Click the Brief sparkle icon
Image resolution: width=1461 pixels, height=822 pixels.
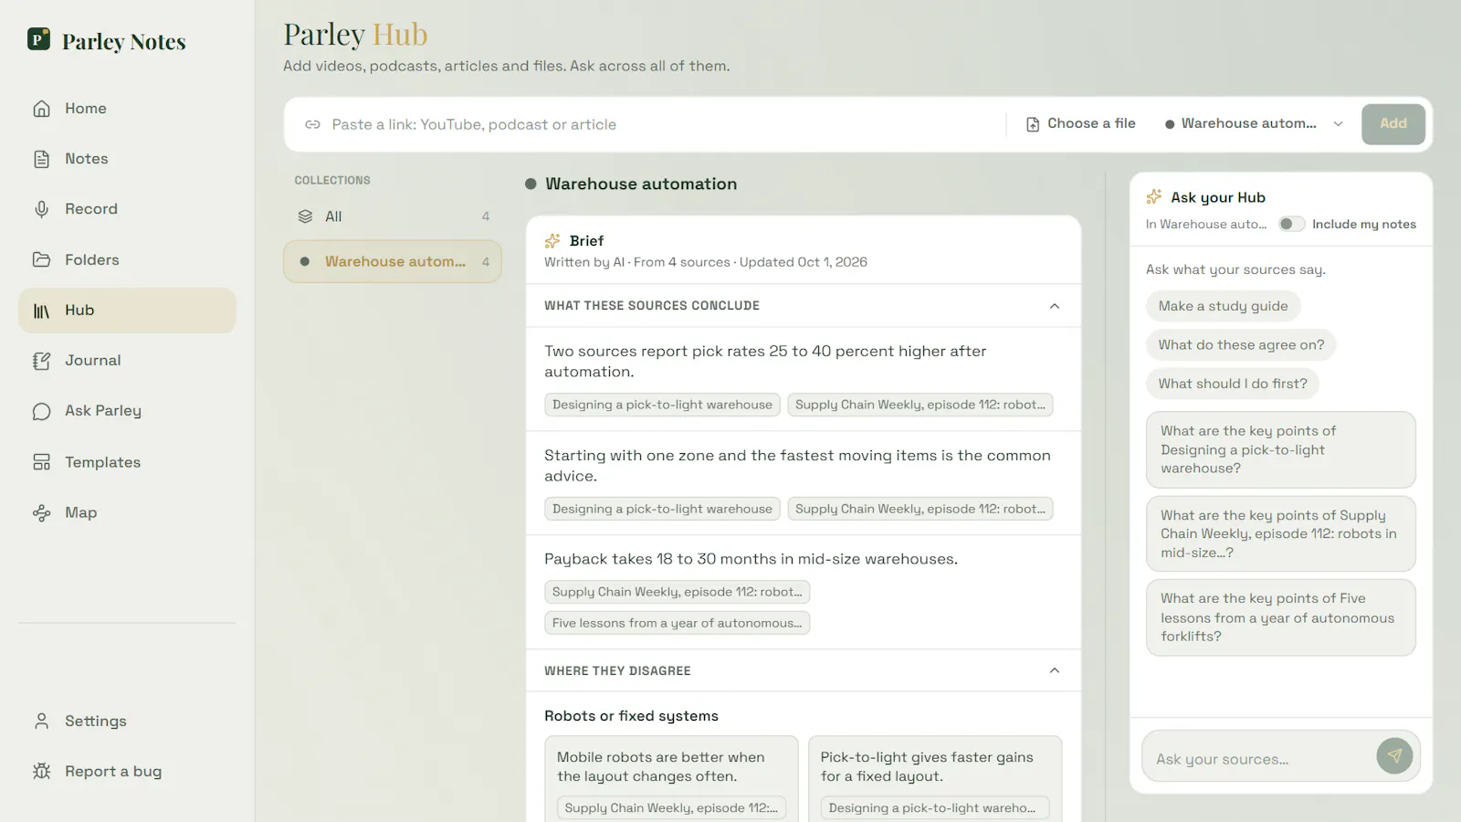(x=552, y=241)
